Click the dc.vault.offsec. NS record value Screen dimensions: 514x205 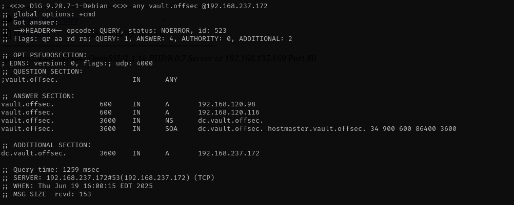click(230, 121)
